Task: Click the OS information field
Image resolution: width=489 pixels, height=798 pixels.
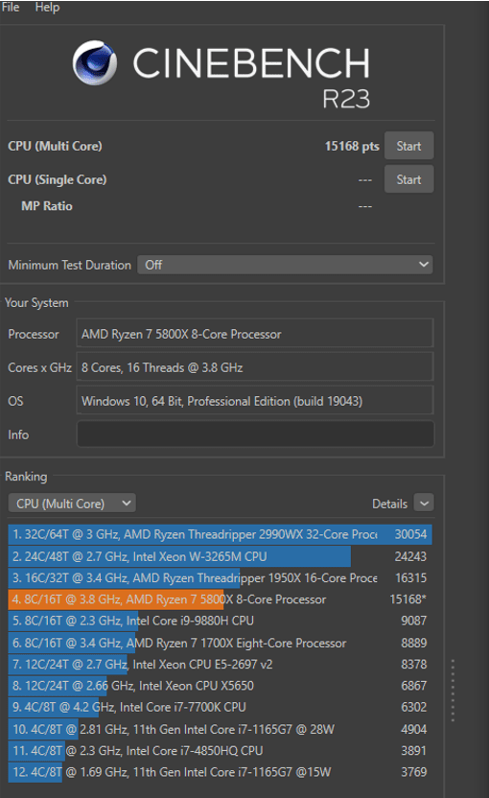Action: [x=255, y=401]
